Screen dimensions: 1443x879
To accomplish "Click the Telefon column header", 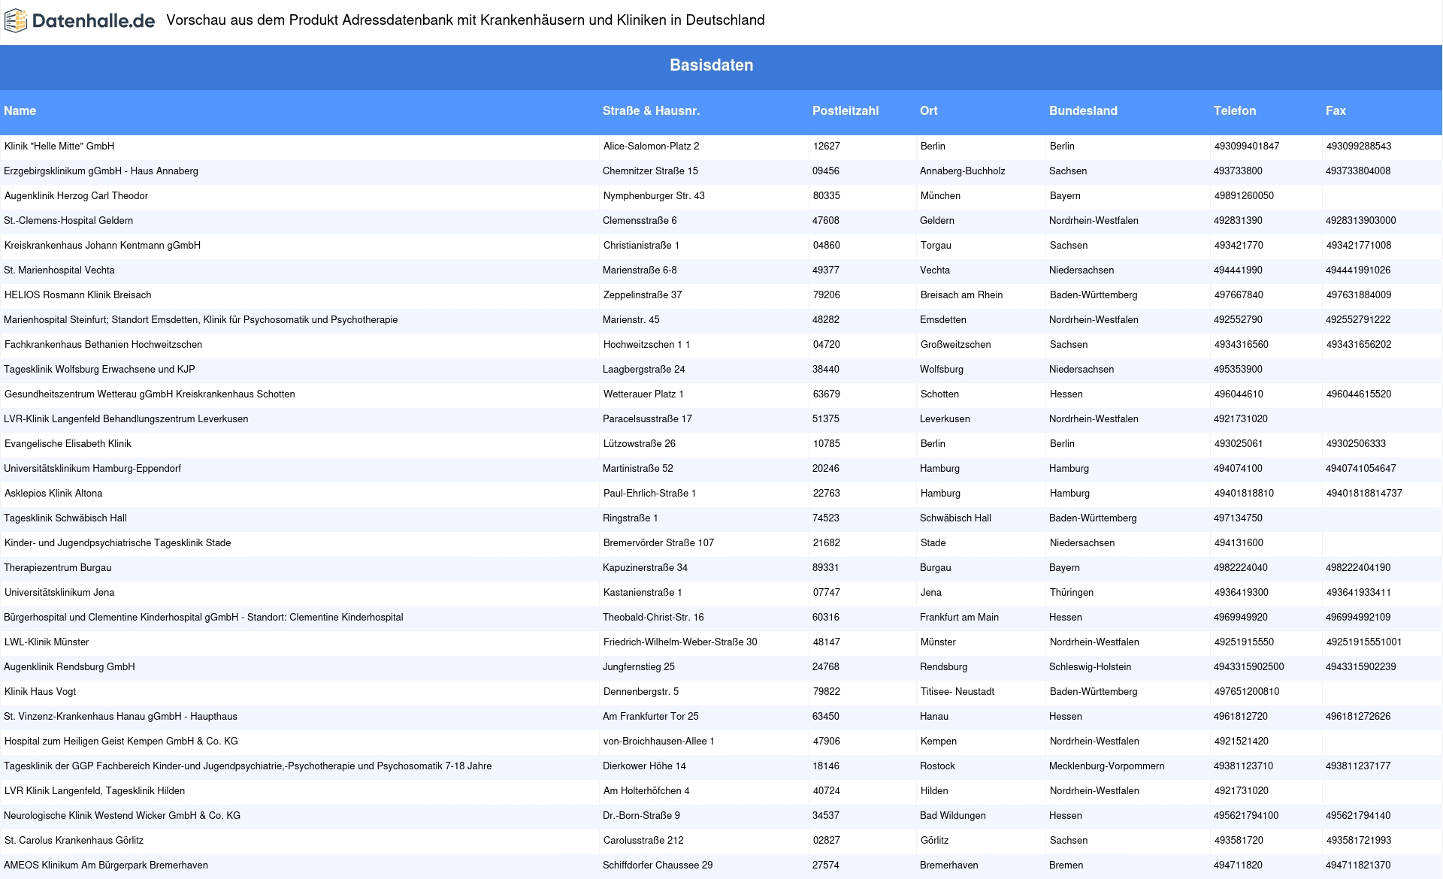I will [x=1235, y=110].
